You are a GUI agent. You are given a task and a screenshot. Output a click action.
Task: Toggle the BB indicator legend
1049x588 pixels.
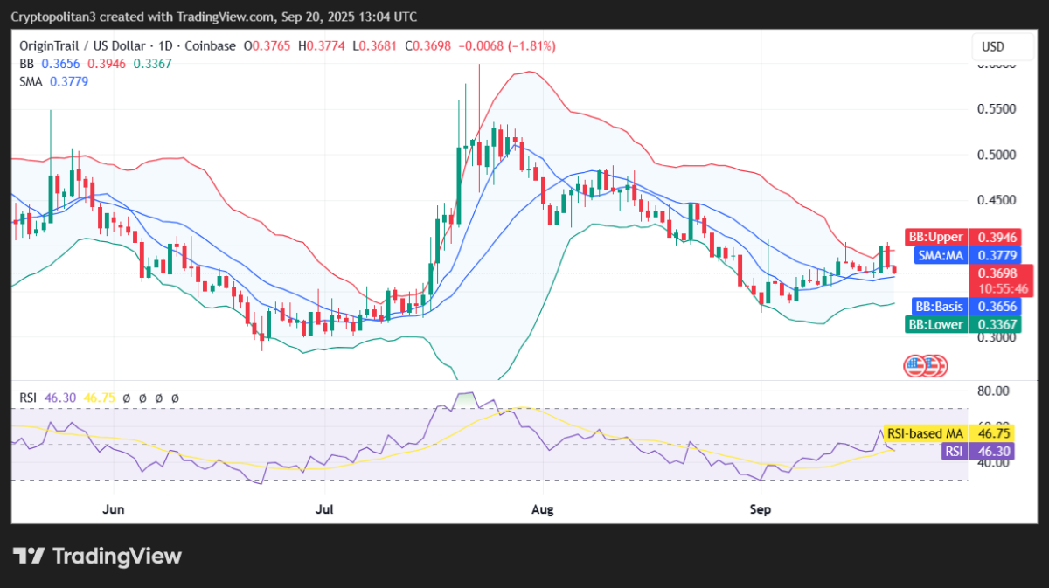(27, 63)
